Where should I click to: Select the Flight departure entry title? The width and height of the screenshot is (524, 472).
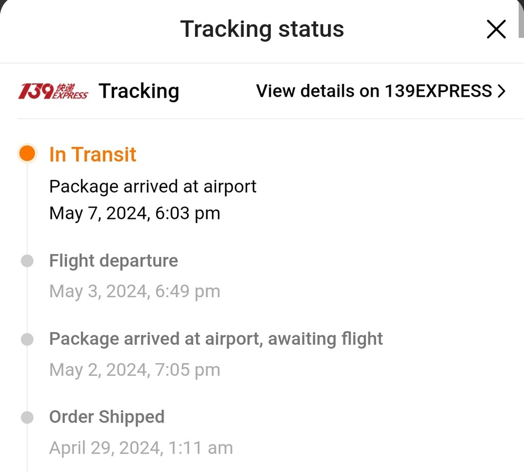click(x=114, y=261)
